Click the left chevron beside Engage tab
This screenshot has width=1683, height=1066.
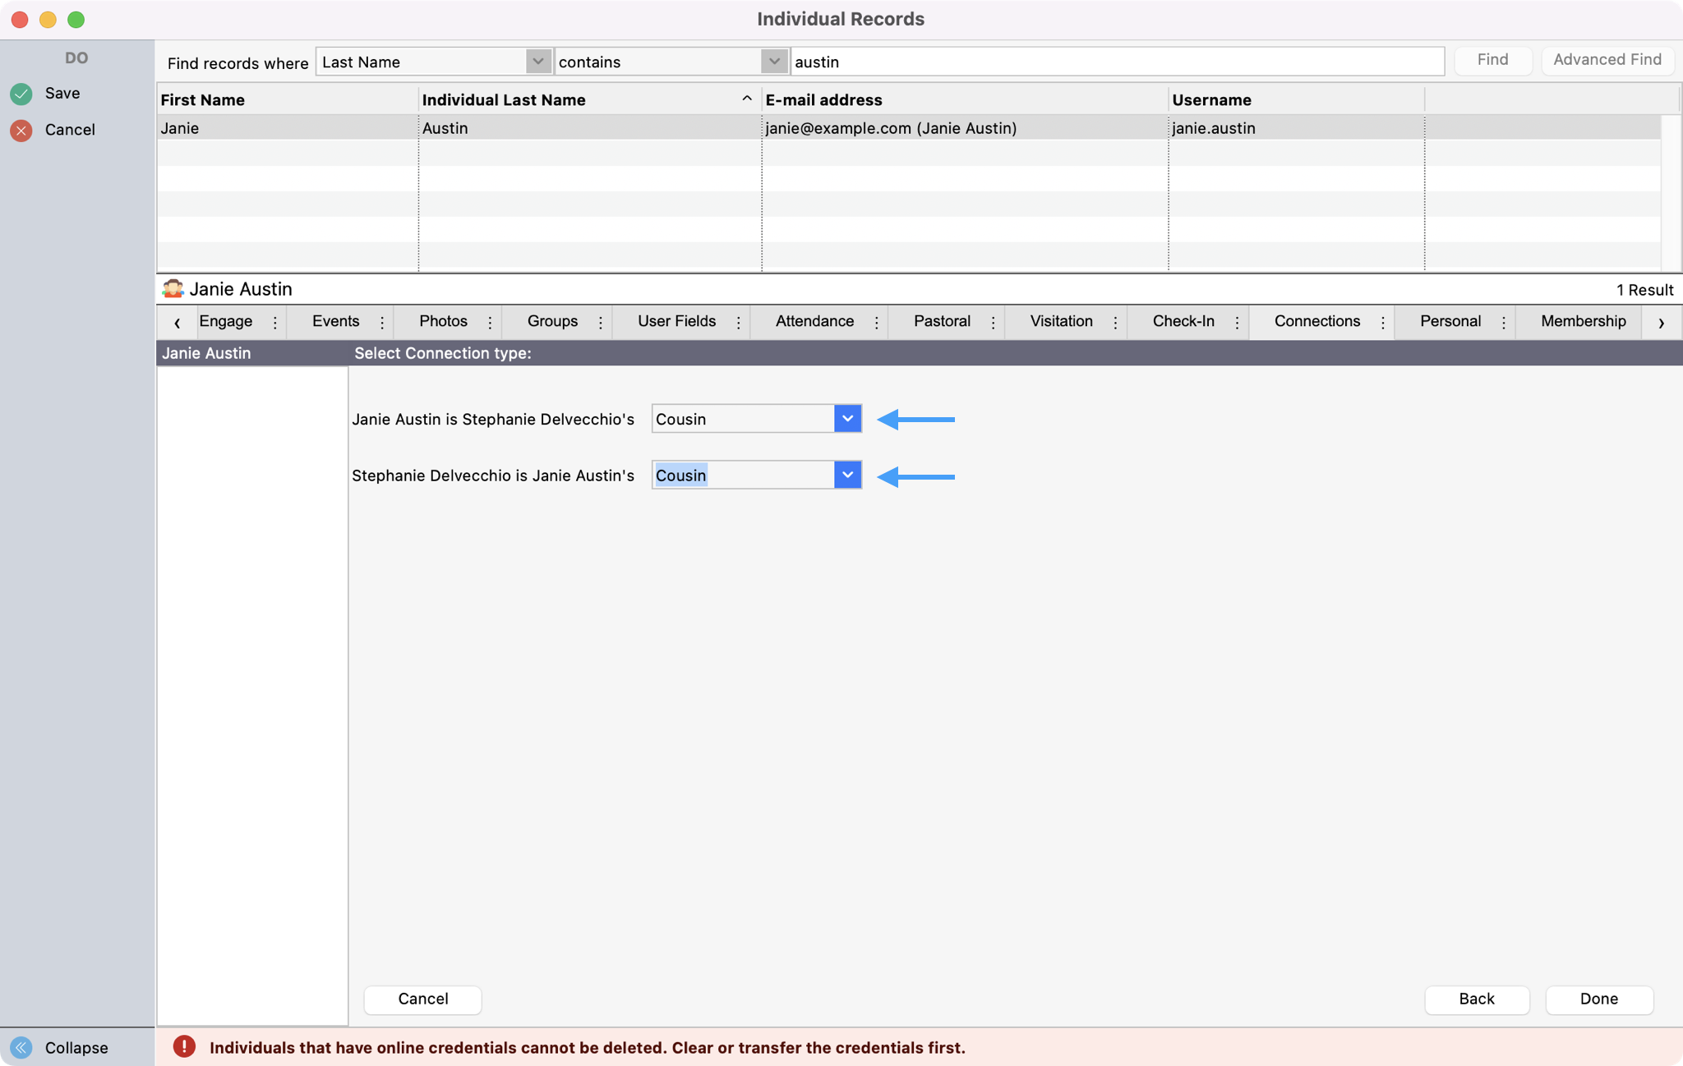tap(177, 323)
